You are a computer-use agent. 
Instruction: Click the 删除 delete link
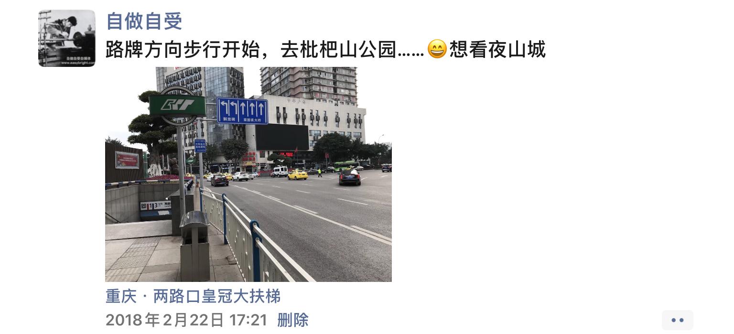[293, 320]
